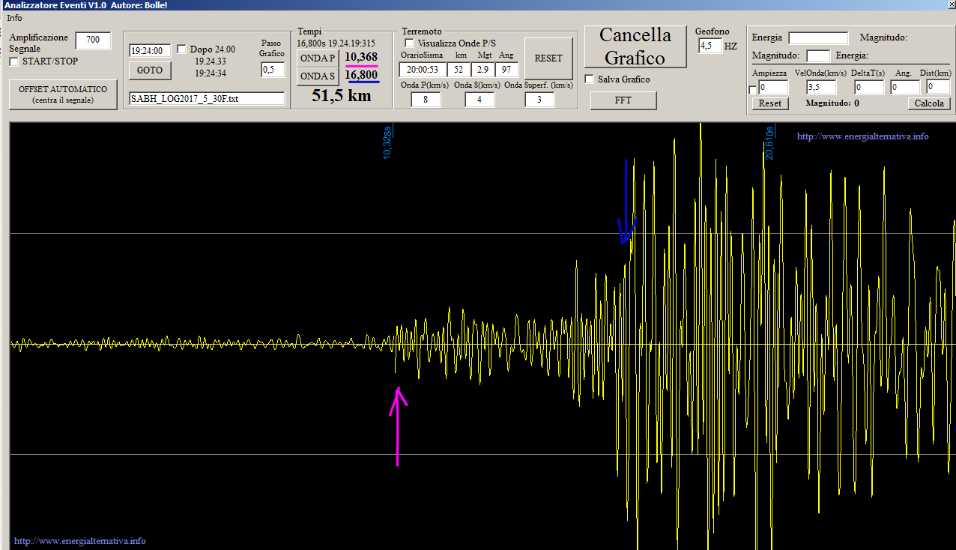Open the energialternativa.info link at graph bottom left
This screenshot has width=956, height=550.
pos(80,541)
